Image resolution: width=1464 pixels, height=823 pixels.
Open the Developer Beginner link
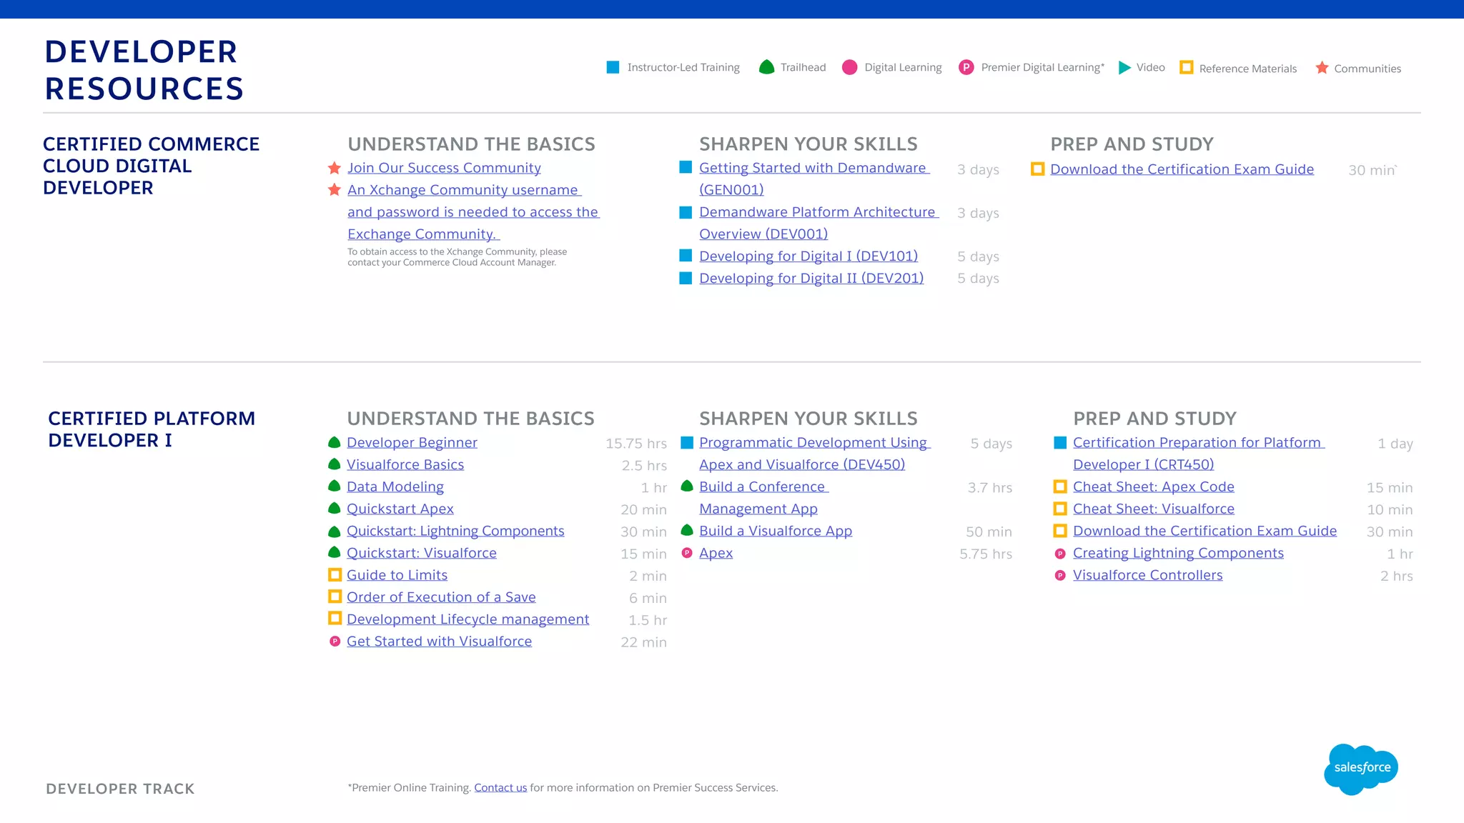412,442
